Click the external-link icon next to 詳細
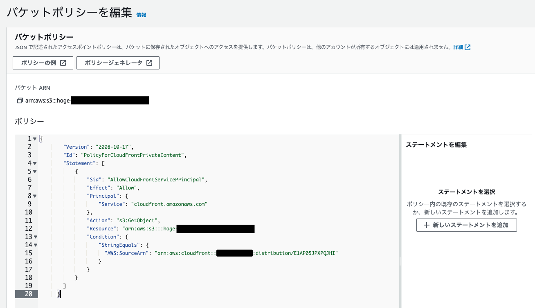 pyautogui.click(x=468, y=47)
